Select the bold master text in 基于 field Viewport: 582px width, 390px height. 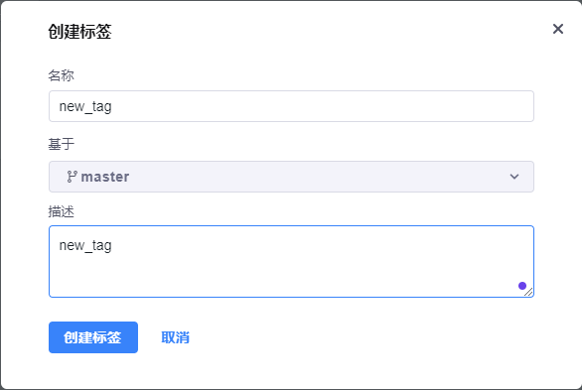click(105, 177)
